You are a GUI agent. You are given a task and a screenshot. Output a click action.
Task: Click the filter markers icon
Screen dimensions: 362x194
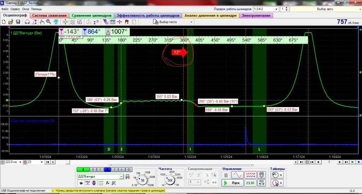click(105, 22)
